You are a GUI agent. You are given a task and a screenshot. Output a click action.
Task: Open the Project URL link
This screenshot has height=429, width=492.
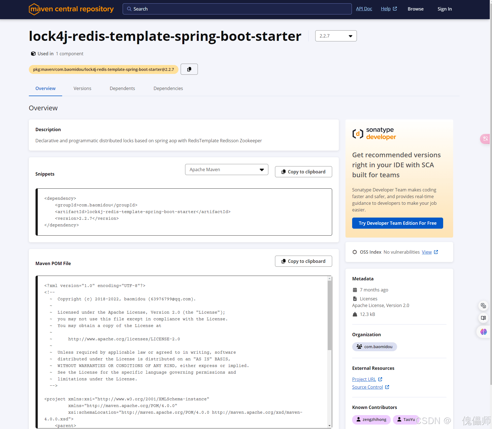tap(364, 379)
